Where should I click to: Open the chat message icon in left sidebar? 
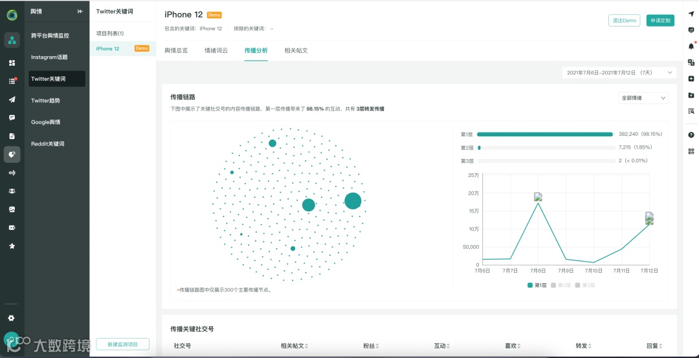point(12,118)
